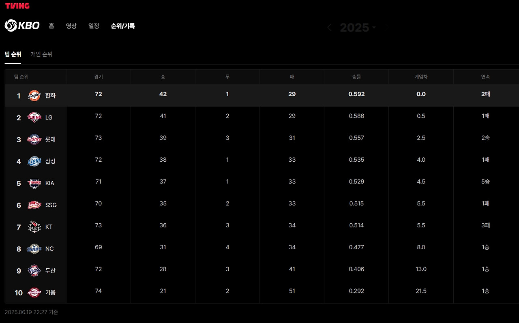The image size is (519, 323).
Task: Click Kiwoom's 74 games played cell
Action: [99, 291]
